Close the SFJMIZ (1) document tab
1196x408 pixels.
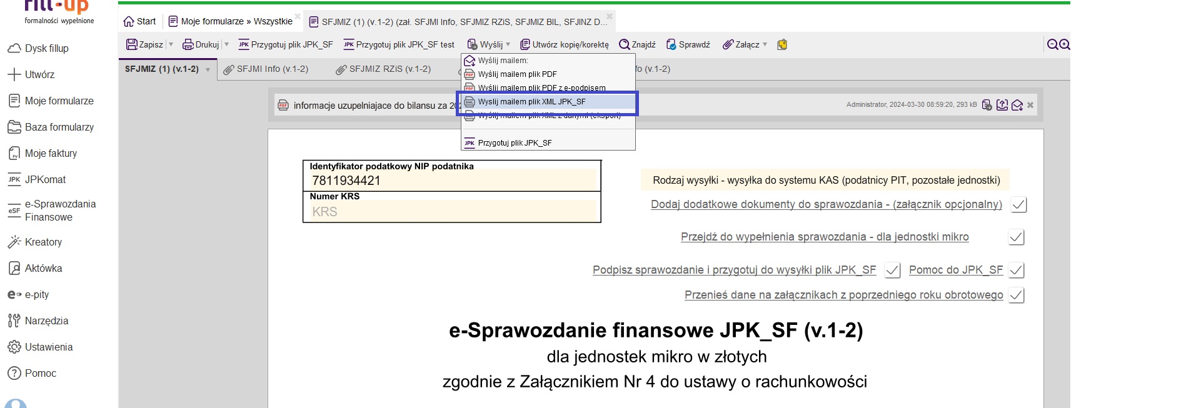pyautogui.click(x=610, y=16)
